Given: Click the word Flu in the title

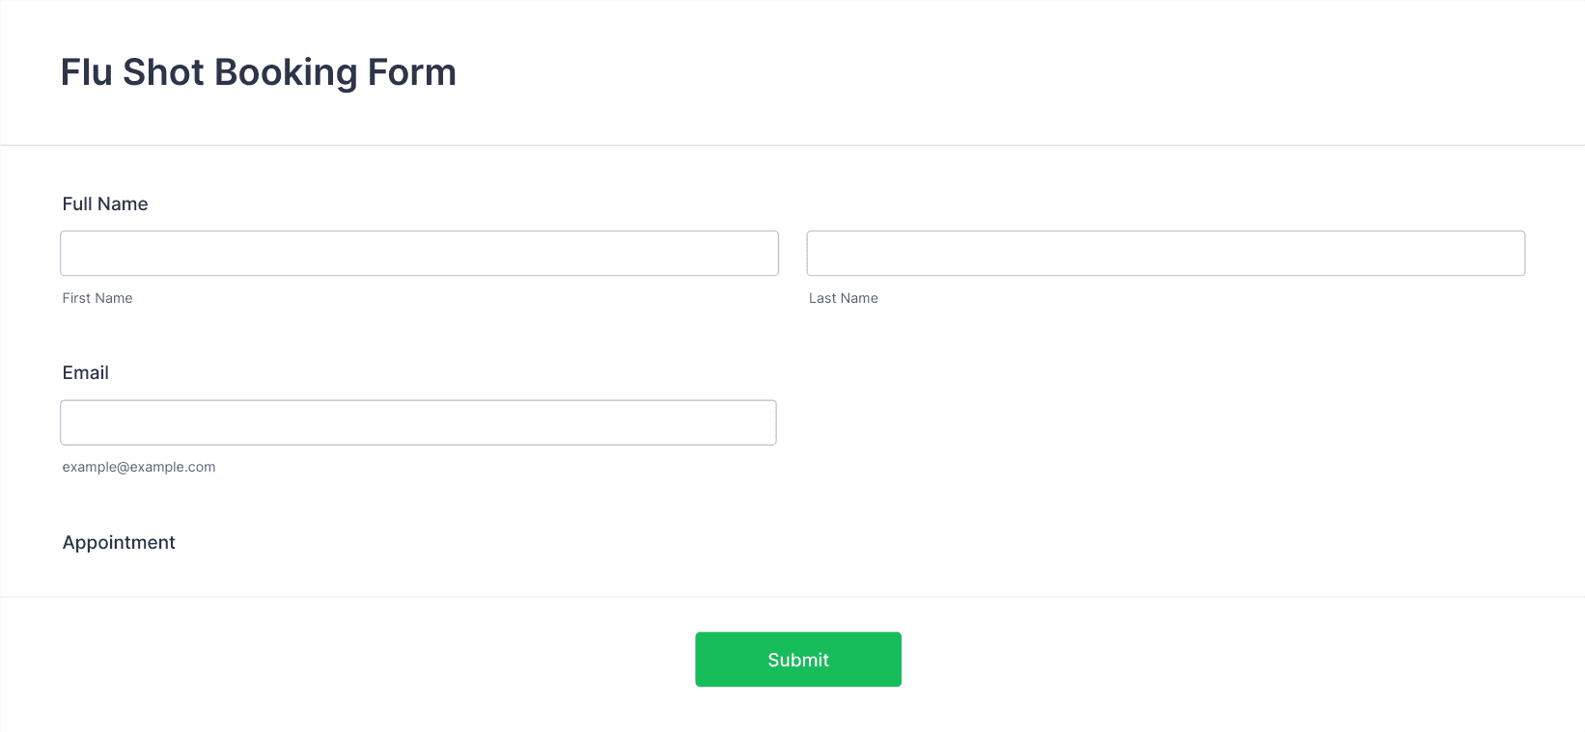Looking at the screenshot, I should (x=86, y=72).
